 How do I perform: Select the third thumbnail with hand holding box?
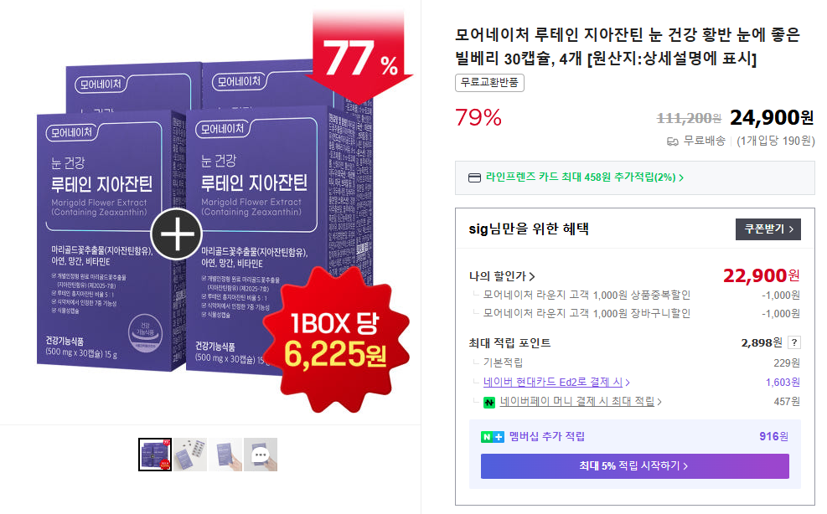coord(225,455)
